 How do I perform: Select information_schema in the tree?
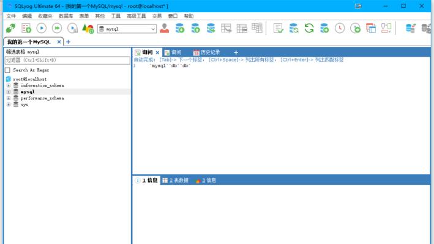[42, 85]
